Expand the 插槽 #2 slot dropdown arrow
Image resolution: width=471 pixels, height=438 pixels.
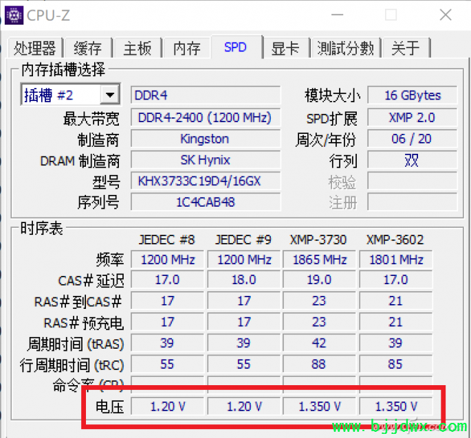[x=110, y=95]
